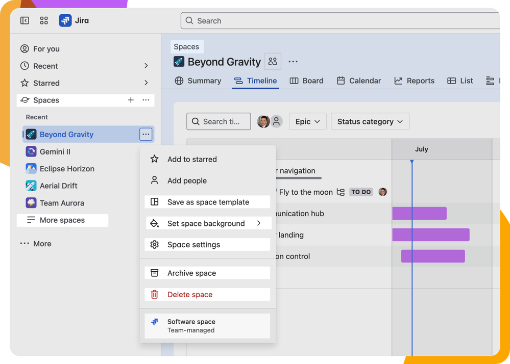Filter by the user photo avatar
Screen dimensions: 510x364
(263, 121)
